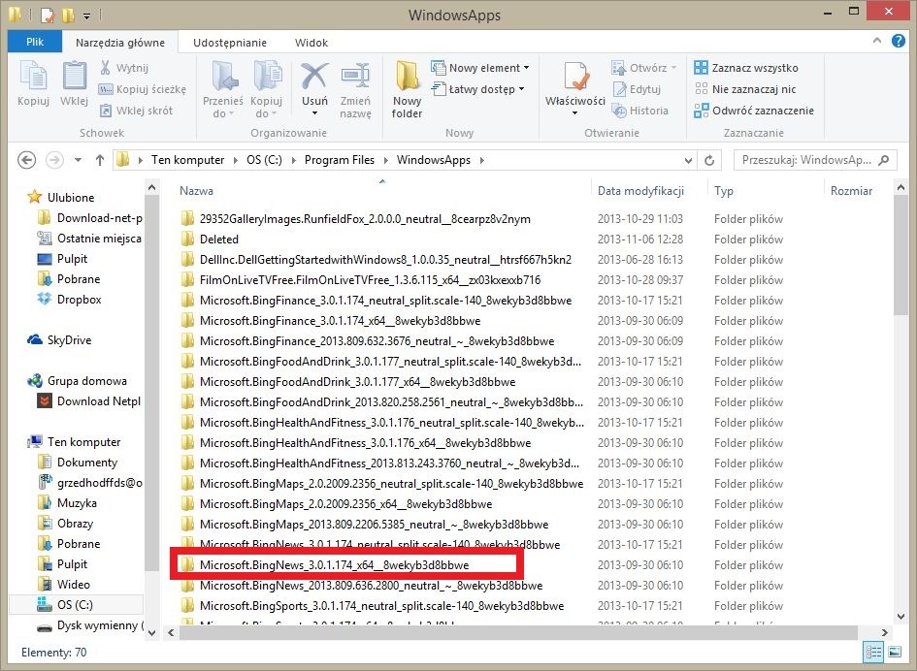917x671 pixels.
Task: Open Dokumenty in the navigation pane
Action: [78, 463]
